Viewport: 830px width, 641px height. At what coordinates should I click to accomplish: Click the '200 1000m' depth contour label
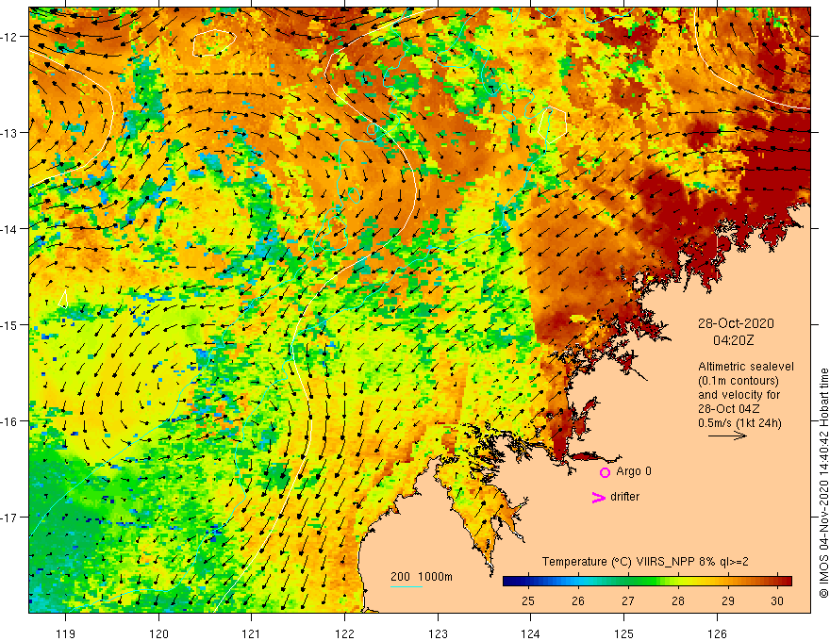[x=422, y=577]
